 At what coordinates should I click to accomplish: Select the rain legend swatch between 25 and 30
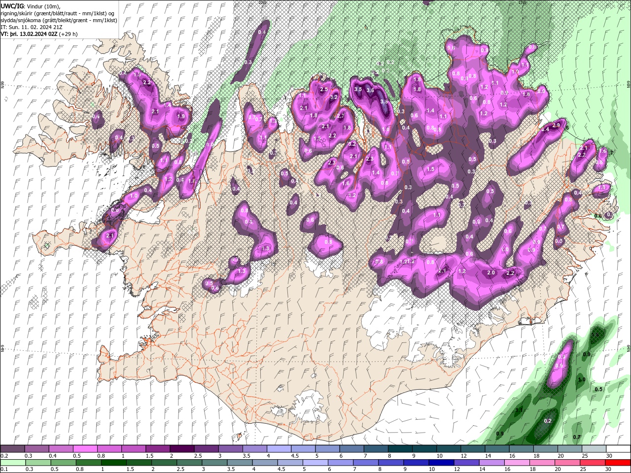(x=593, y=463)
